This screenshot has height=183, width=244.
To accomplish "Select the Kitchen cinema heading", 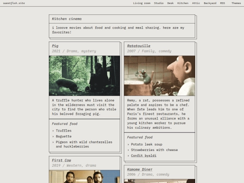I will click(67, 19).
